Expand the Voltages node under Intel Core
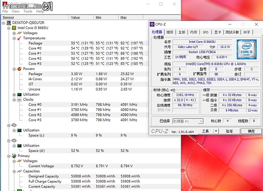 (x=14, y=33)
